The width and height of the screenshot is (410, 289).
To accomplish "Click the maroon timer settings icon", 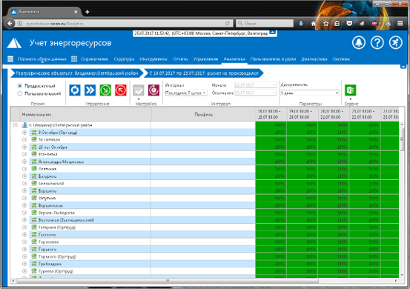I will pos(153,90).
